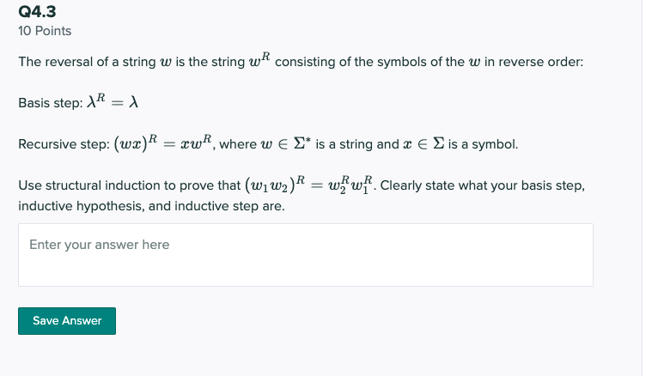
Task: Click the Q4.3 question heading
Action: tap(37, 11)
